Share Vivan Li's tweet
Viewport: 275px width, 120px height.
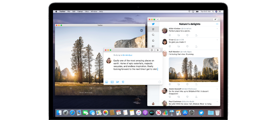[196, 46]
